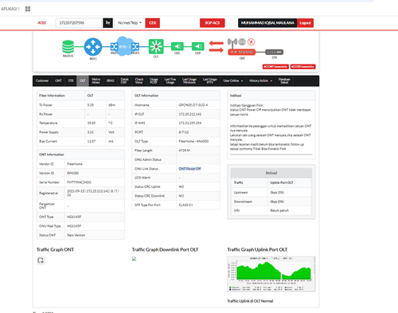
Task: Click the right Metro-E switch icon
Action: pyautogui.click(x=135, y=47)
